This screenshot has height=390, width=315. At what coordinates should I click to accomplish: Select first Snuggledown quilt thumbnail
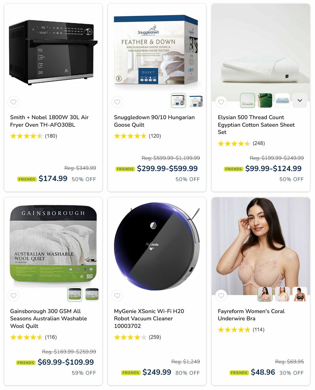[178, 100]
